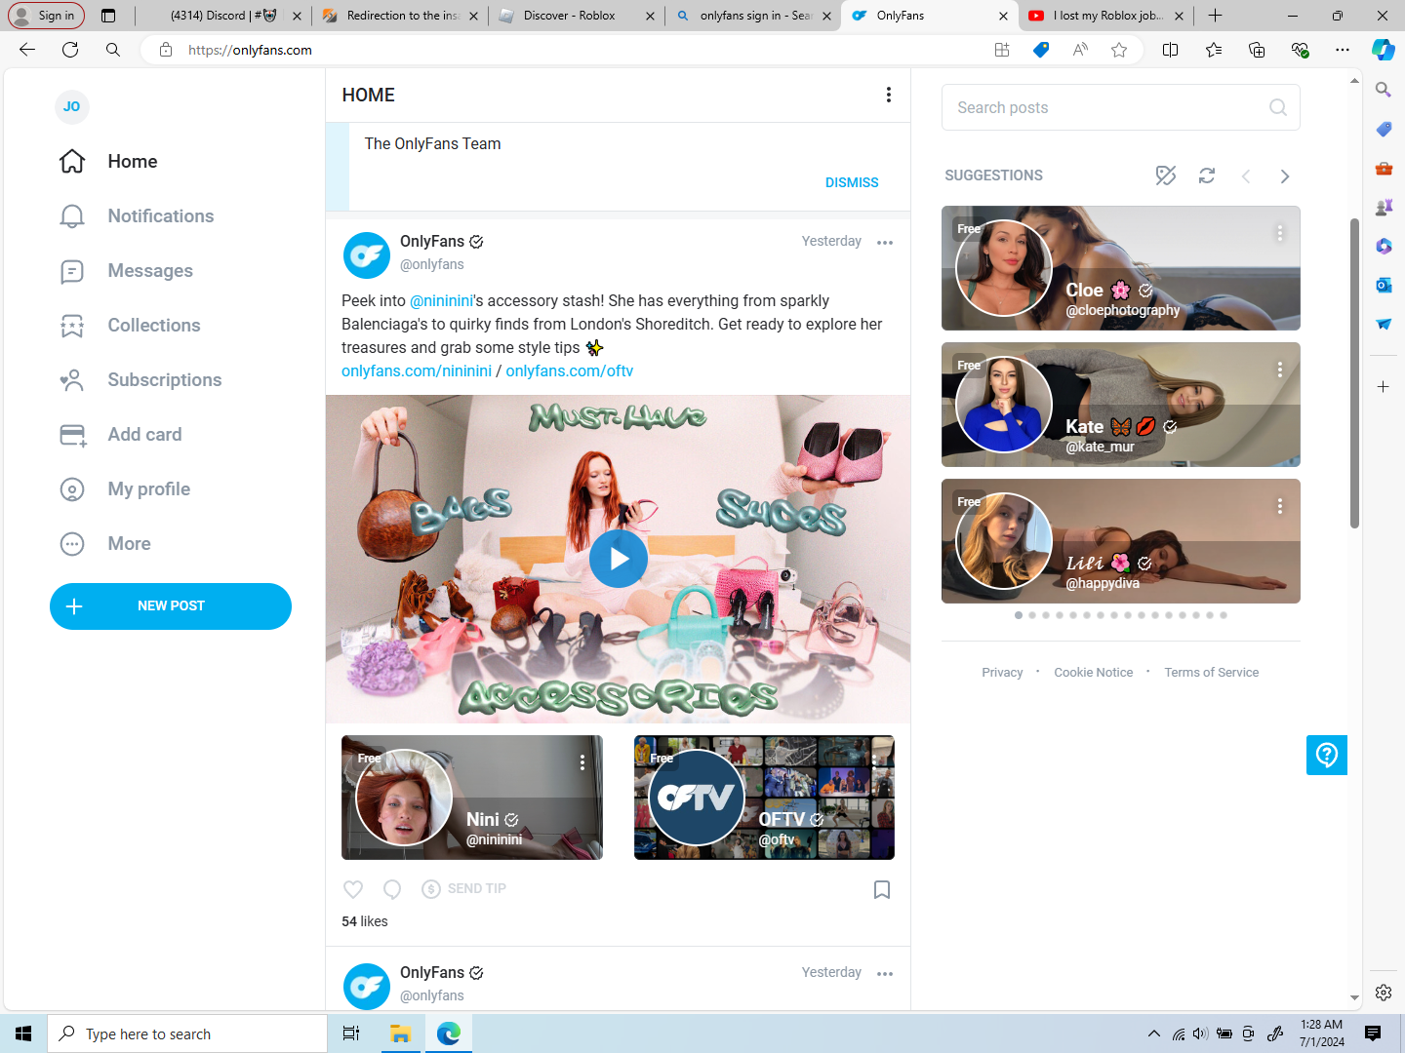Open onlyfans.com/nininini link
The image size is (1405, 1053).
click(x=417, y=371)
